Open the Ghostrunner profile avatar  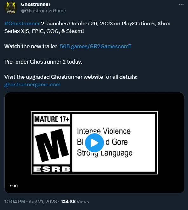click(11, 8)
